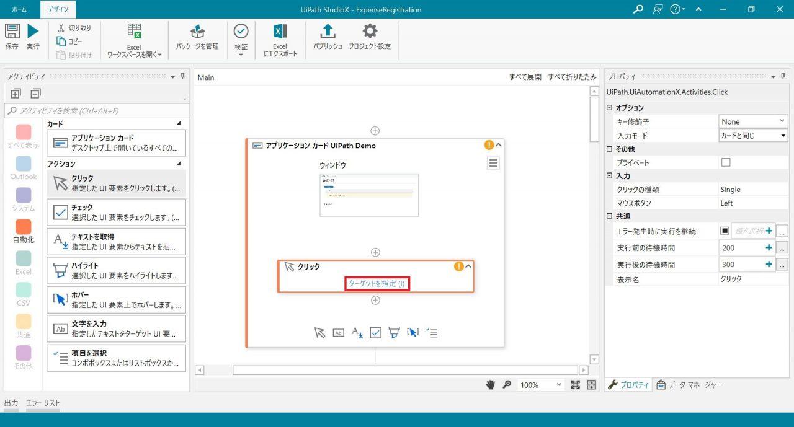794x427 pixels.
Task: Click the quick-add Highlight icon in card
Action: point(394,332)
